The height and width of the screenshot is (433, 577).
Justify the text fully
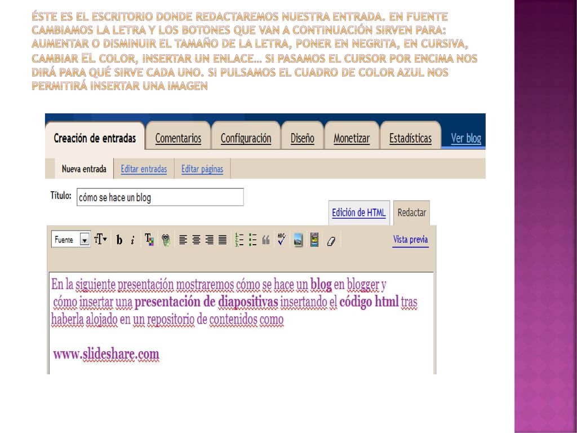pyautogui.click(x=223, y=240)
